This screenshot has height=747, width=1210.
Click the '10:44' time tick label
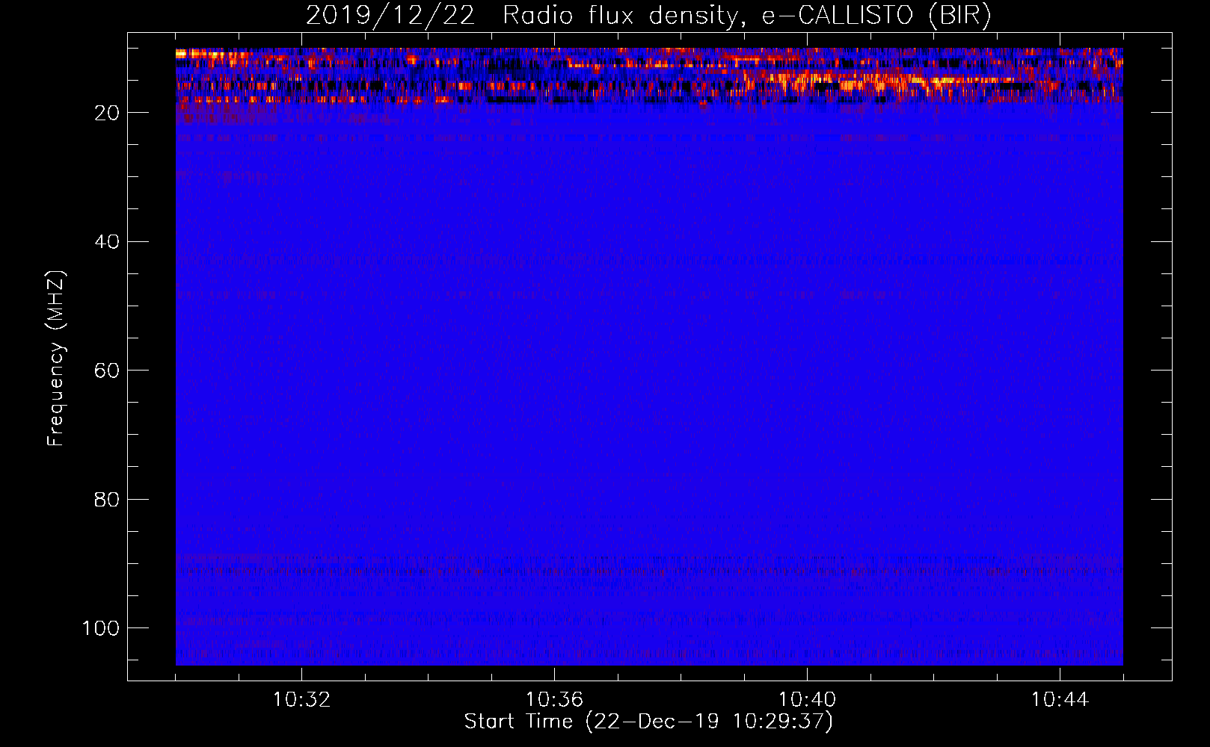(1060, 700)
